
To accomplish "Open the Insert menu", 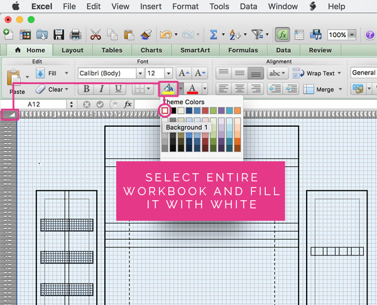I will click(x=151, y=6).
